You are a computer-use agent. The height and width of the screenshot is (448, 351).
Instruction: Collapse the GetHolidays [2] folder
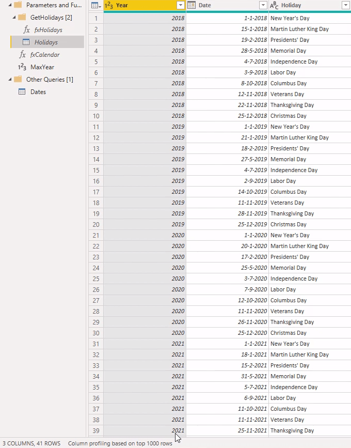(x=12, y=18)
